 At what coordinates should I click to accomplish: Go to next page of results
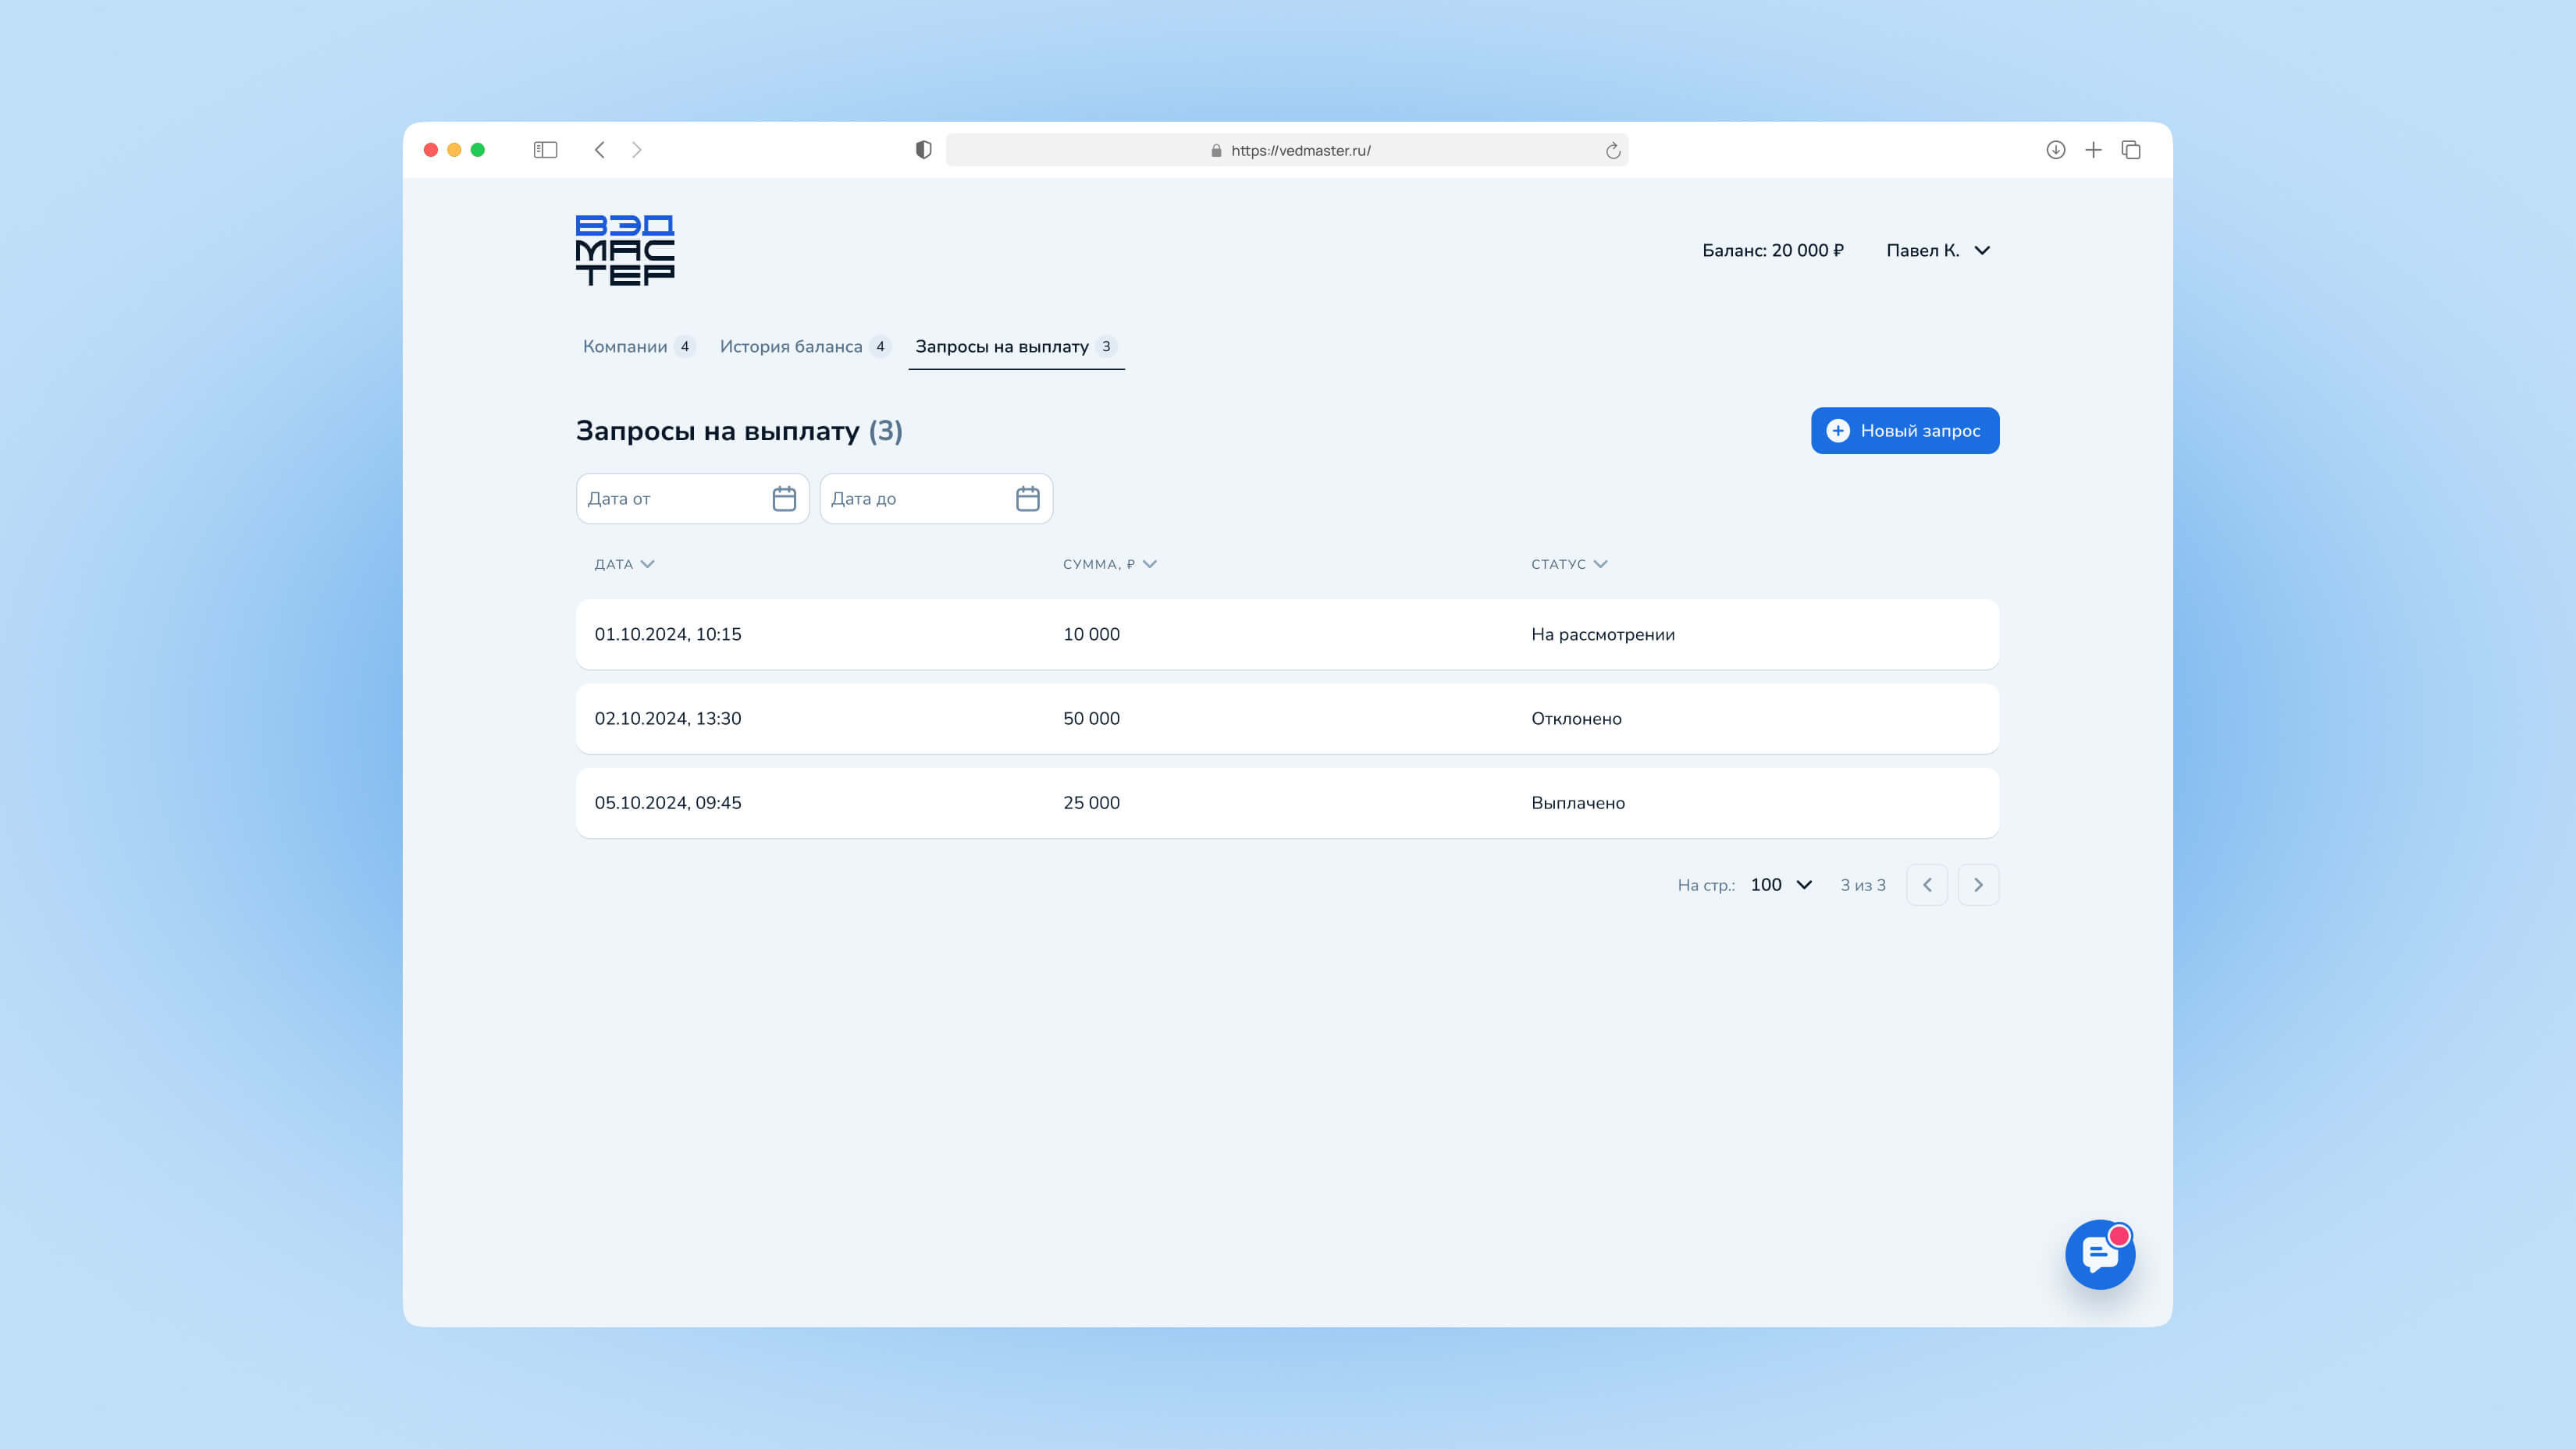1977,886
